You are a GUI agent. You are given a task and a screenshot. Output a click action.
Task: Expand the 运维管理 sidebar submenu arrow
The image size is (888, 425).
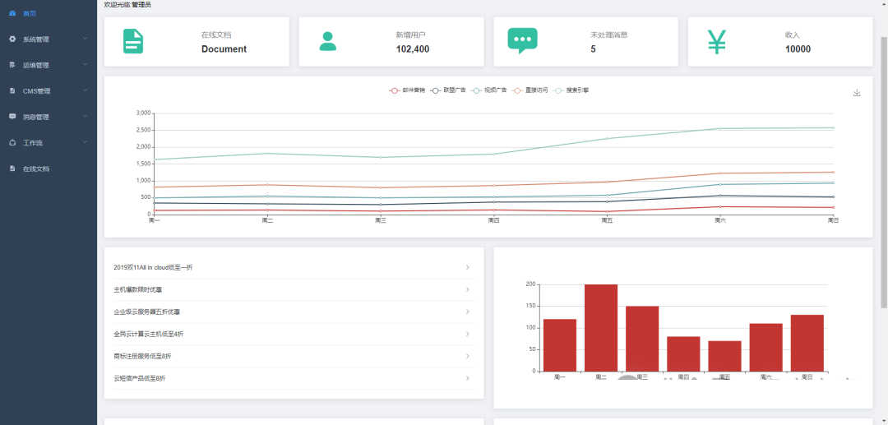[x=86, y=65]
